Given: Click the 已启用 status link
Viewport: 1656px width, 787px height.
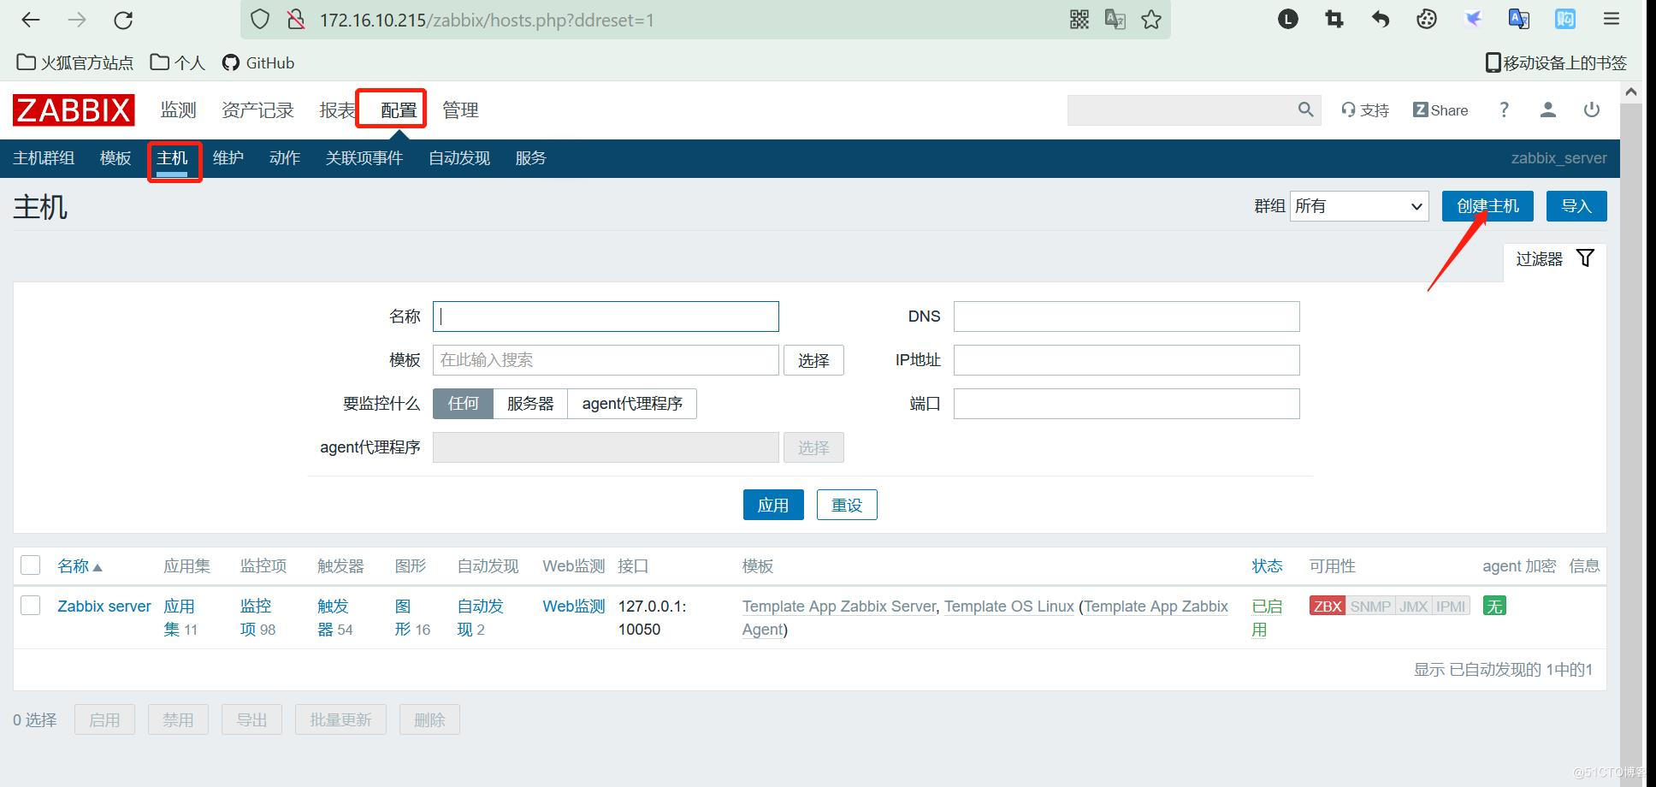Looking at the screenshot, I should tap(1267, 618).
